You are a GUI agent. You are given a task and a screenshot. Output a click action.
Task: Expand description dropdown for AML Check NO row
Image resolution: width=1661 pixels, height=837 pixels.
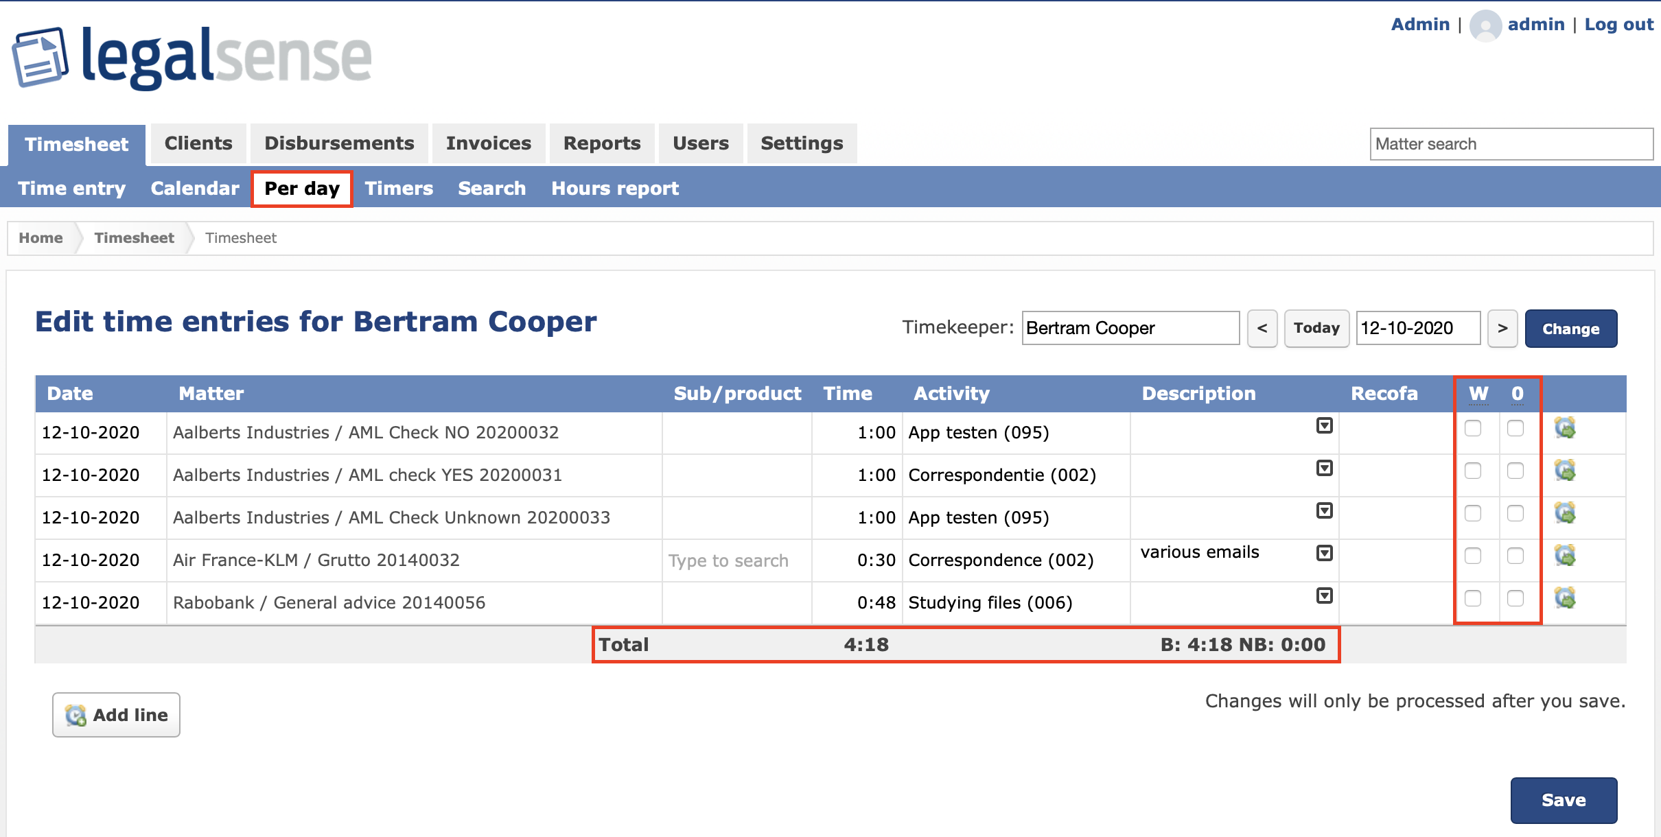[x=1325, y=426]
